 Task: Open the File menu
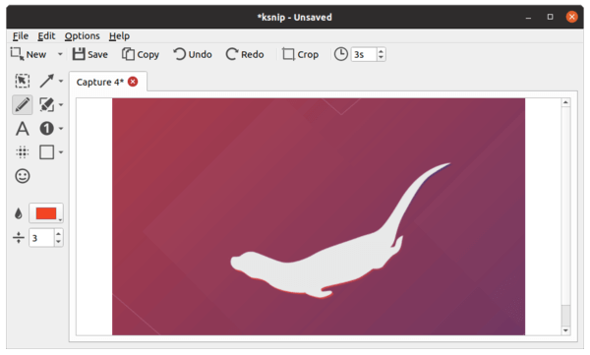pos(21,36)
